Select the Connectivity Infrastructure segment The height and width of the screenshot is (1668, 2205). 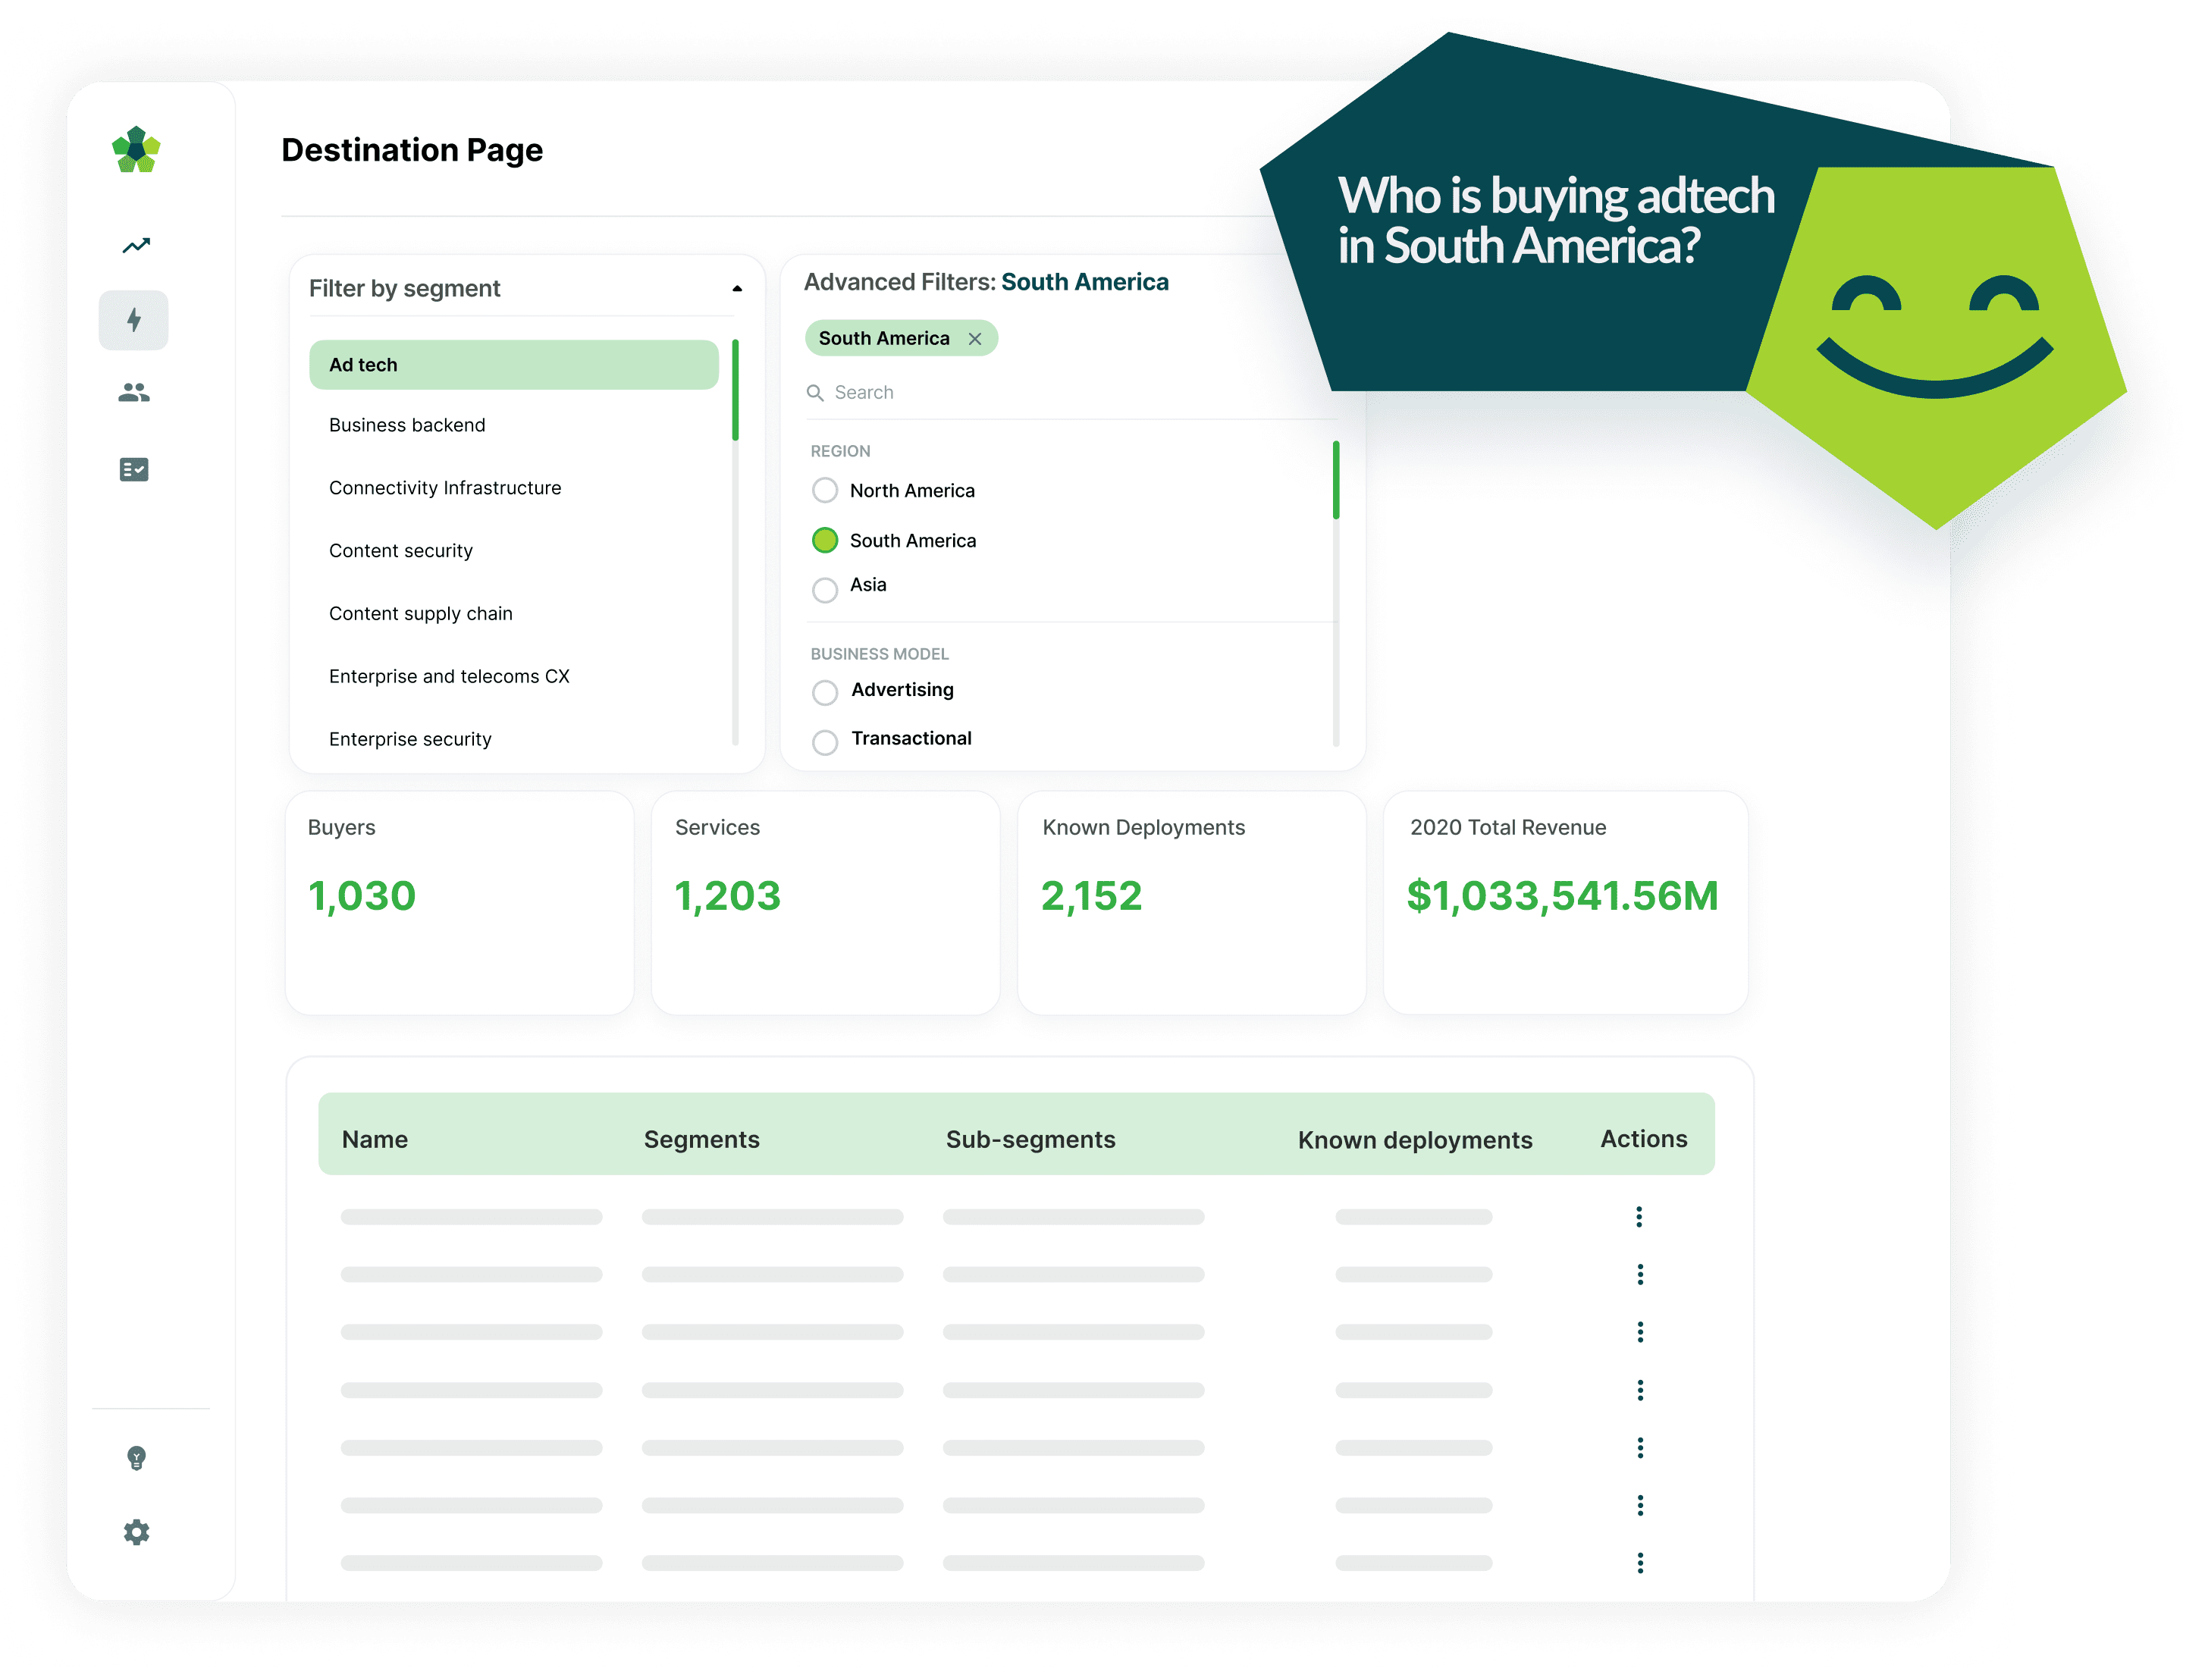click(444, 488)
